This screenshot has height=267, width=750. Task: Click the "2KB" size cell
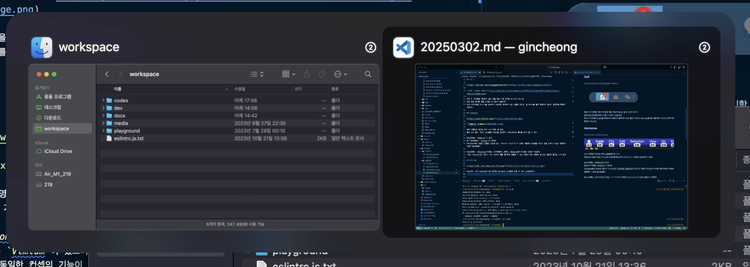pos(322,138)
